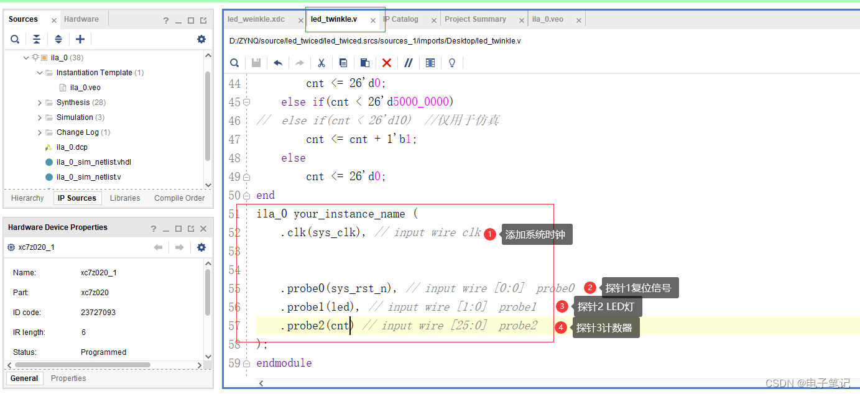Click the ID code value 23727093
Viewport: 860px width, 394px height.
98,313
